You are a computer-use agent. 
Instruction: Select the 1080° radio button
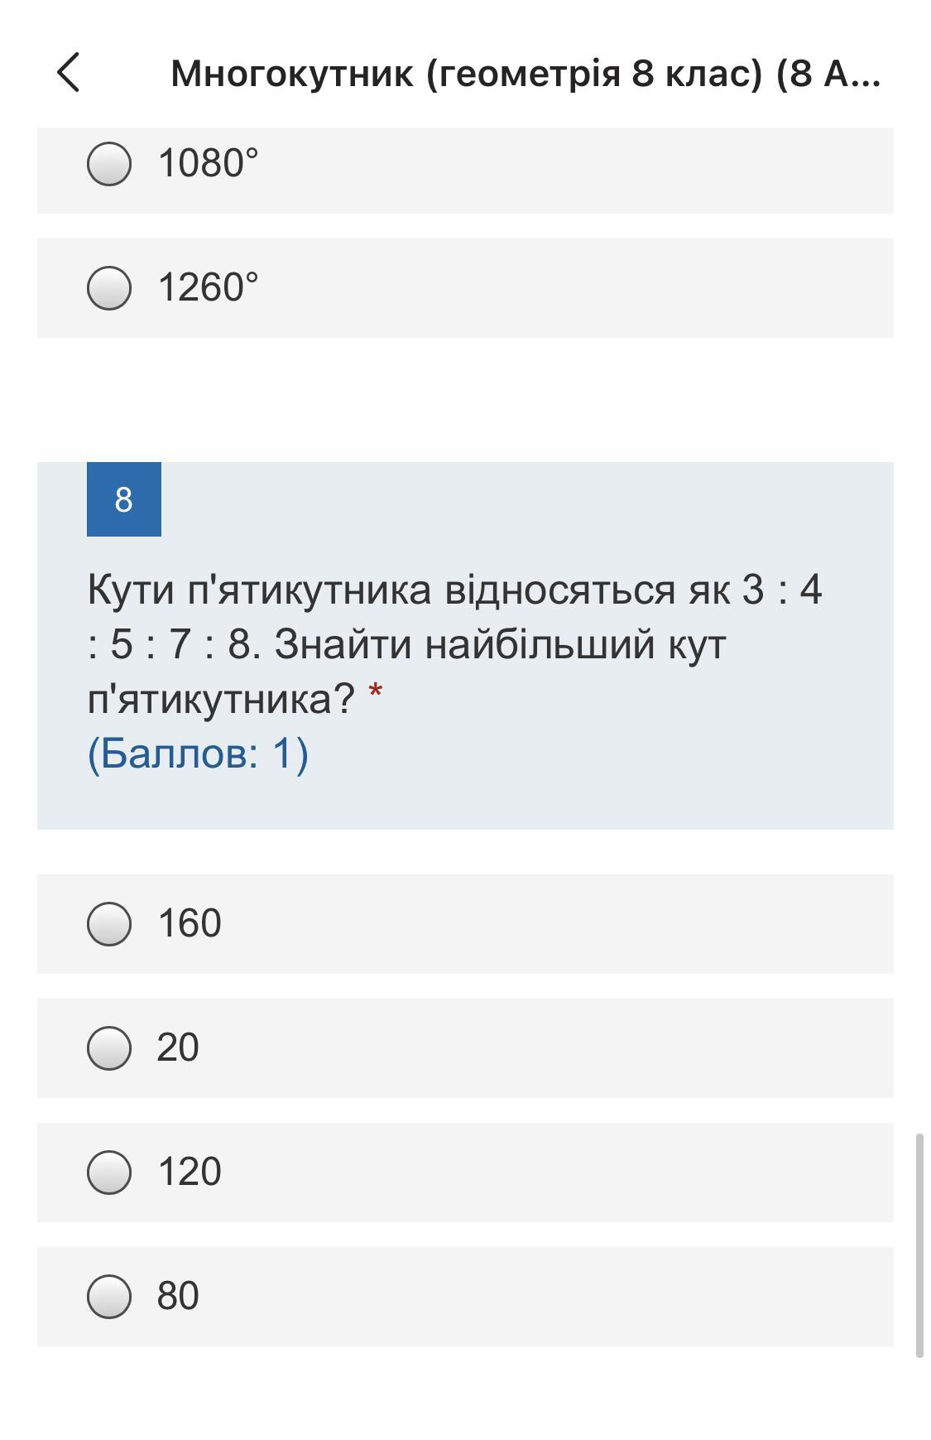coord(109,164)
